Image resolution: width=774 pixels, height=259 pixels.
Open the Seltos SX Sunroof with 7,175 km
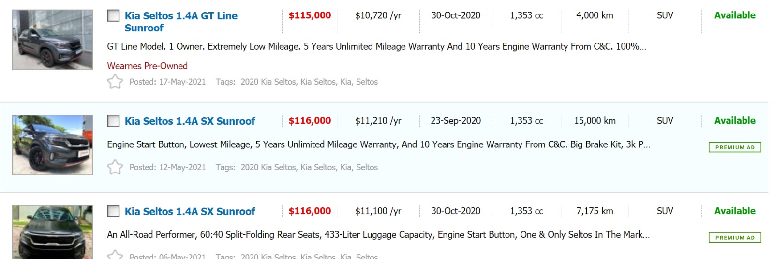coord(190,211)
